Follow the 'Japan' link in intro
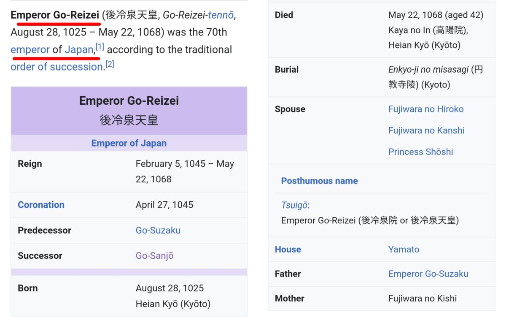This screenshot has width=506, height=317. [79, 49]
